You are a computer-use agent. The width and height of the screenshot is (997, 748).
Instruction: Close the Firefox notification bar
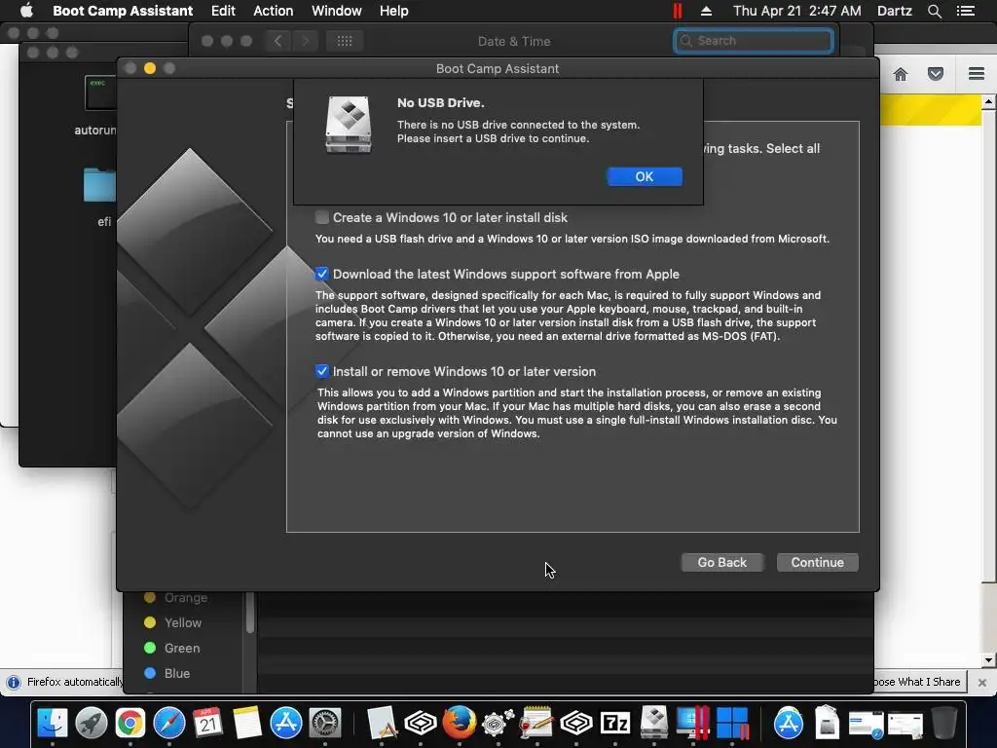coord(981,682)
